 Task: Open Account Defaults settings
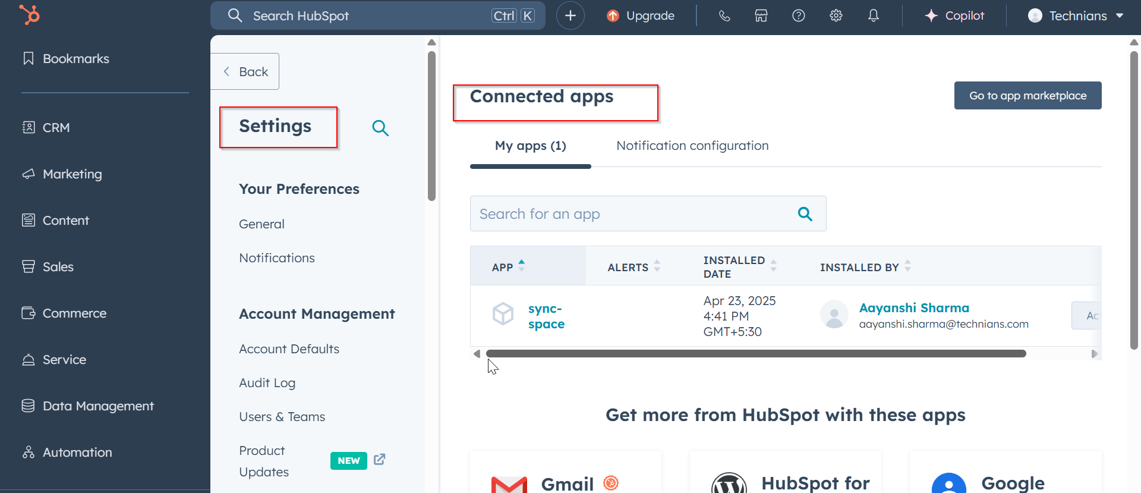(289, 349)
